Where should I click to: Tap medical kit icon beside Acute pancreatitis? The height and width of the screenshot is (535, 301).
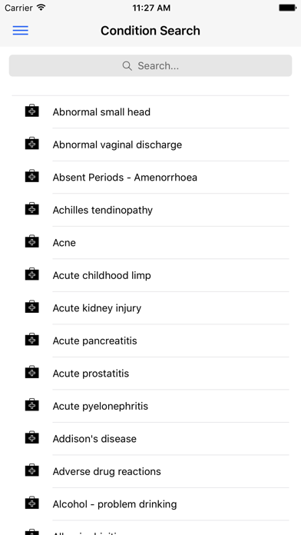(x=32, y=340)
